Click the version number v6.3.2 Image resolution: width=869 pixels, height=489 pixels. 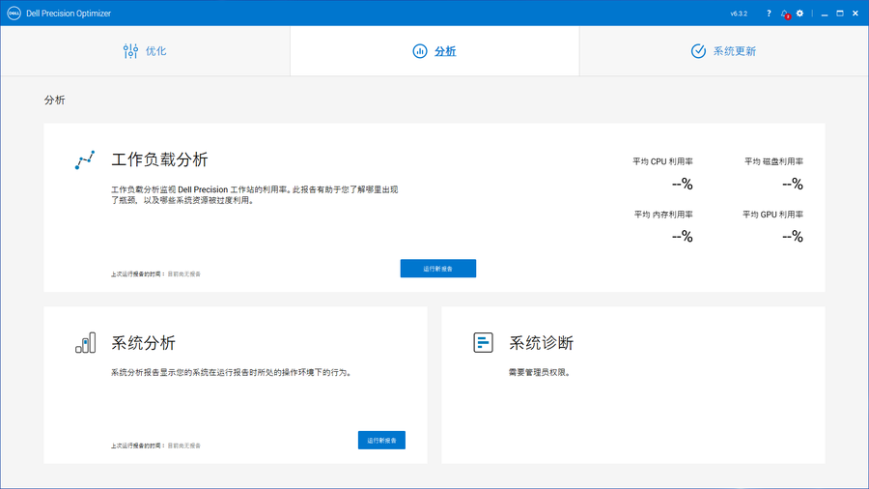[740, 14]
